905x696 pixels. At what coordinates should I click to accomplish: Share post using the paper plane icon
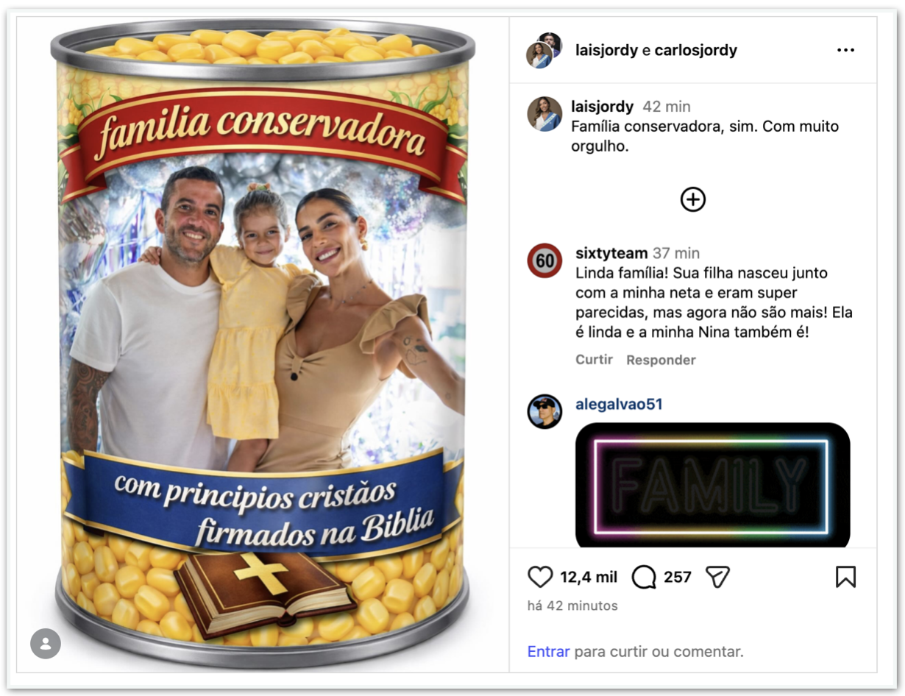pyautogui.click(x=717, y=577)
